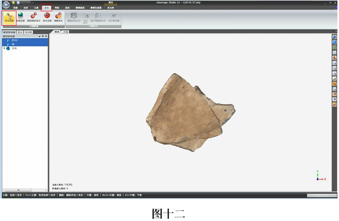The height and width of the screenshot is (221, 339).
Task: Click the progress bar in status bar
Action: [x=322, y=195]
